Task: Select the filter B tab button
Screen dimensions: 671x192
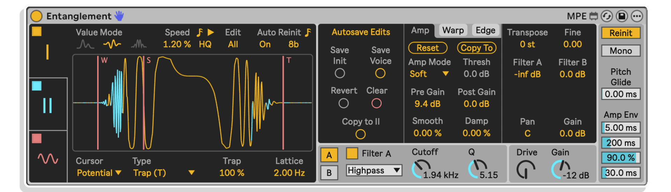Action: click(329, 173)
